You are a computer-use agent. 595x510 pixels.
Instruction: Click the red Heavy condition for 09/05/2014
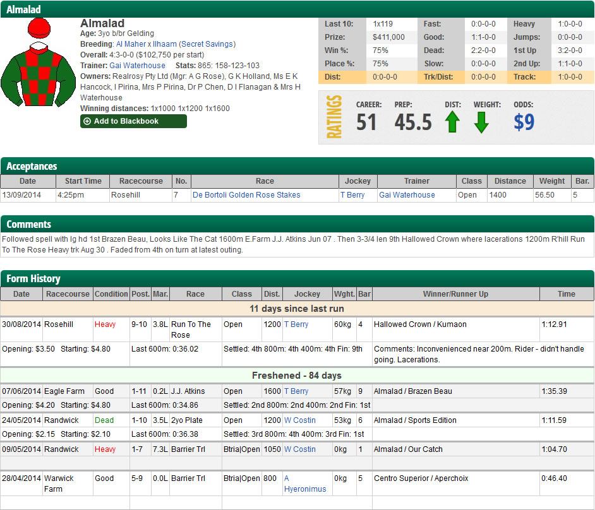[x=105, y=449]
